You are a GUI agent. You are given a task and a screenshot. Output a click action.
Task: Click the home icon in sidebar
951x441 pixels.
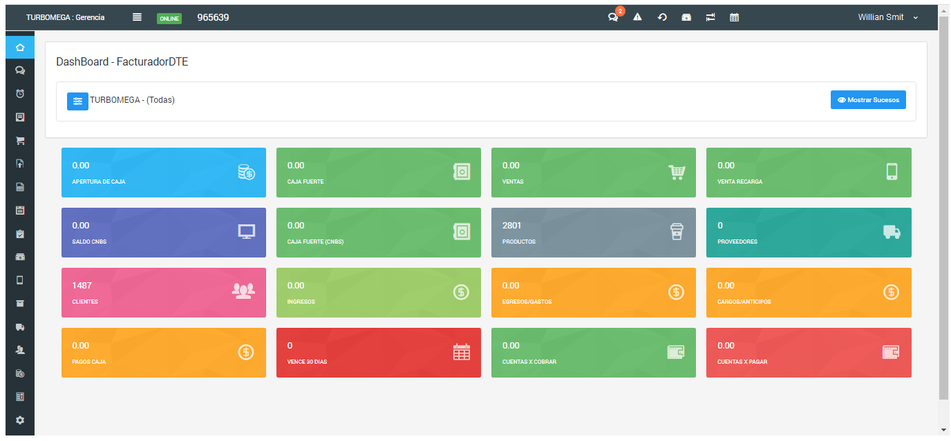pyautogui.click(x=20, y=48)
